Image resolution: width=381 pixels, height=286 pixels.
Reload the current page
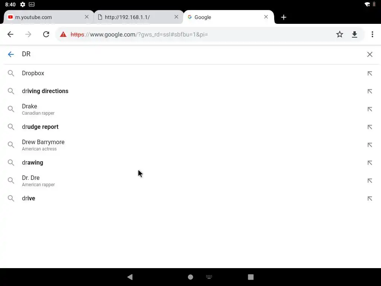[x=46, y=34]
